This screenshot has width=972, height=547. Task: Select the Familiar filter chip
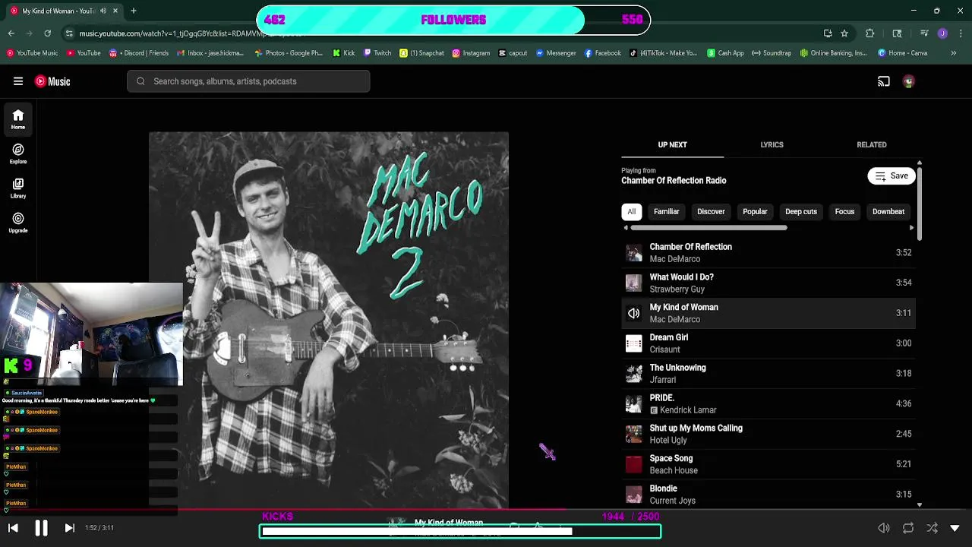(666, 212)
